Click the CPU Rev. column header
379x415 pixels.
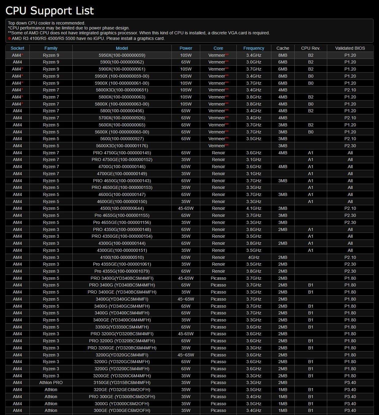tap(311, 48)
